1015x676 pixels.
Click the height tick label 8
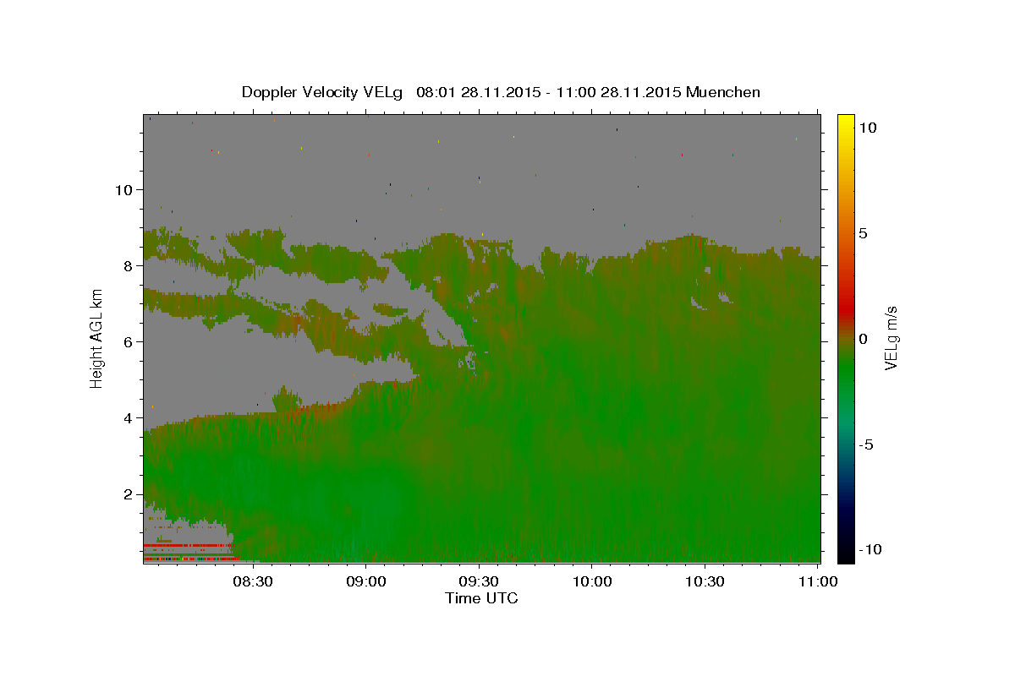(128, 265)
